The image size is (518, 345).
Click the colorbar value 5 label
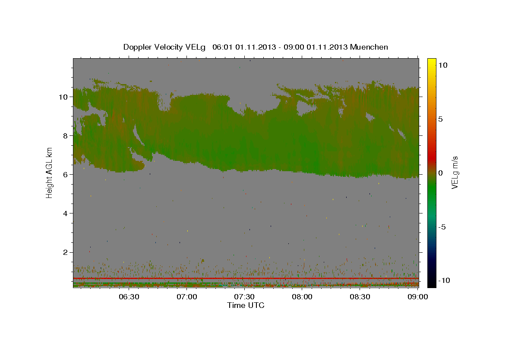pos(441,119)
